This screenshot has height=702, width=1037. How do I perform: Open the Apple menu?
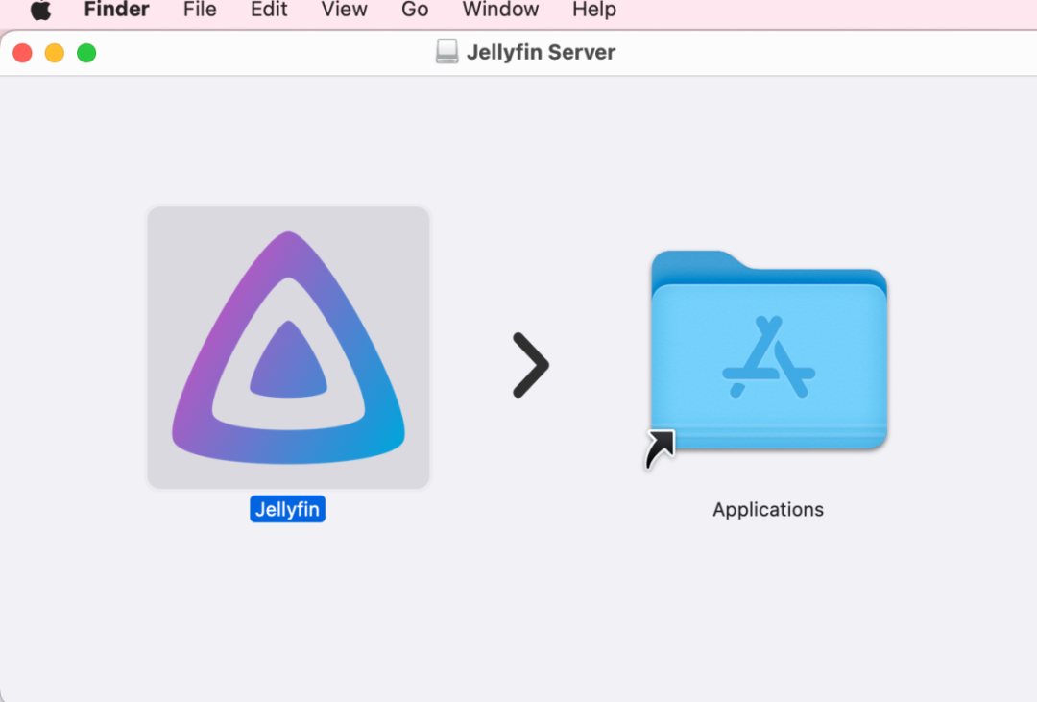click(x=41, y=10)
